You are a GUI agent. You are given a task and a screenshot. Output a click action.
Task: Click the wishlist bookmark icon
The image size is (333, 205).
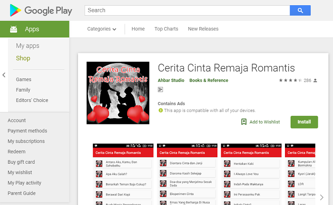point(244,122)
